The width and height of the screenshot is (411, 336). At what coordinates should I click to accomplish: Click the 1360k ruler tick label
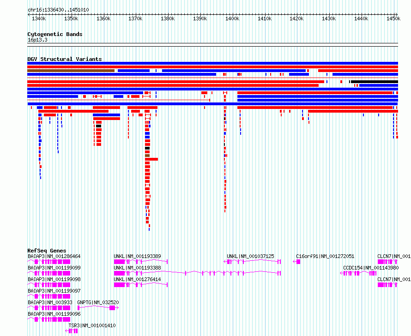pyautogui.click(x=103, y=18)
